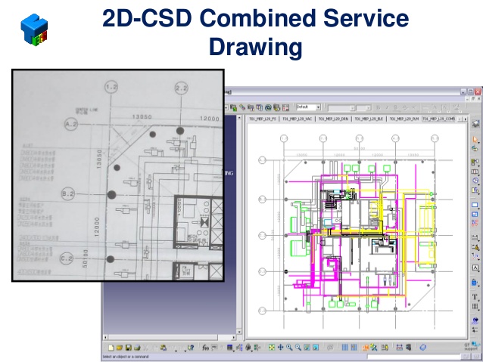Click the command input field in status bar
483x362 pixels.
[x=413, y=357]
